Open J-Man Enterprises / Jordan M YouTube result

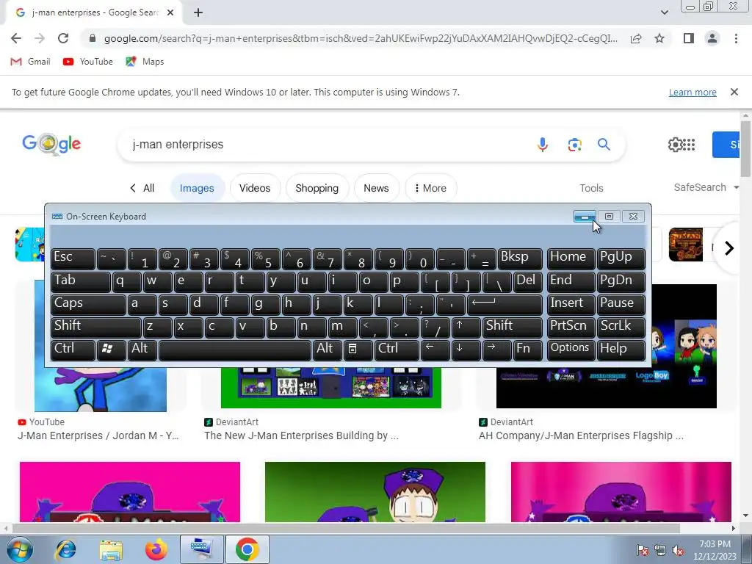[x=98, y=435]
